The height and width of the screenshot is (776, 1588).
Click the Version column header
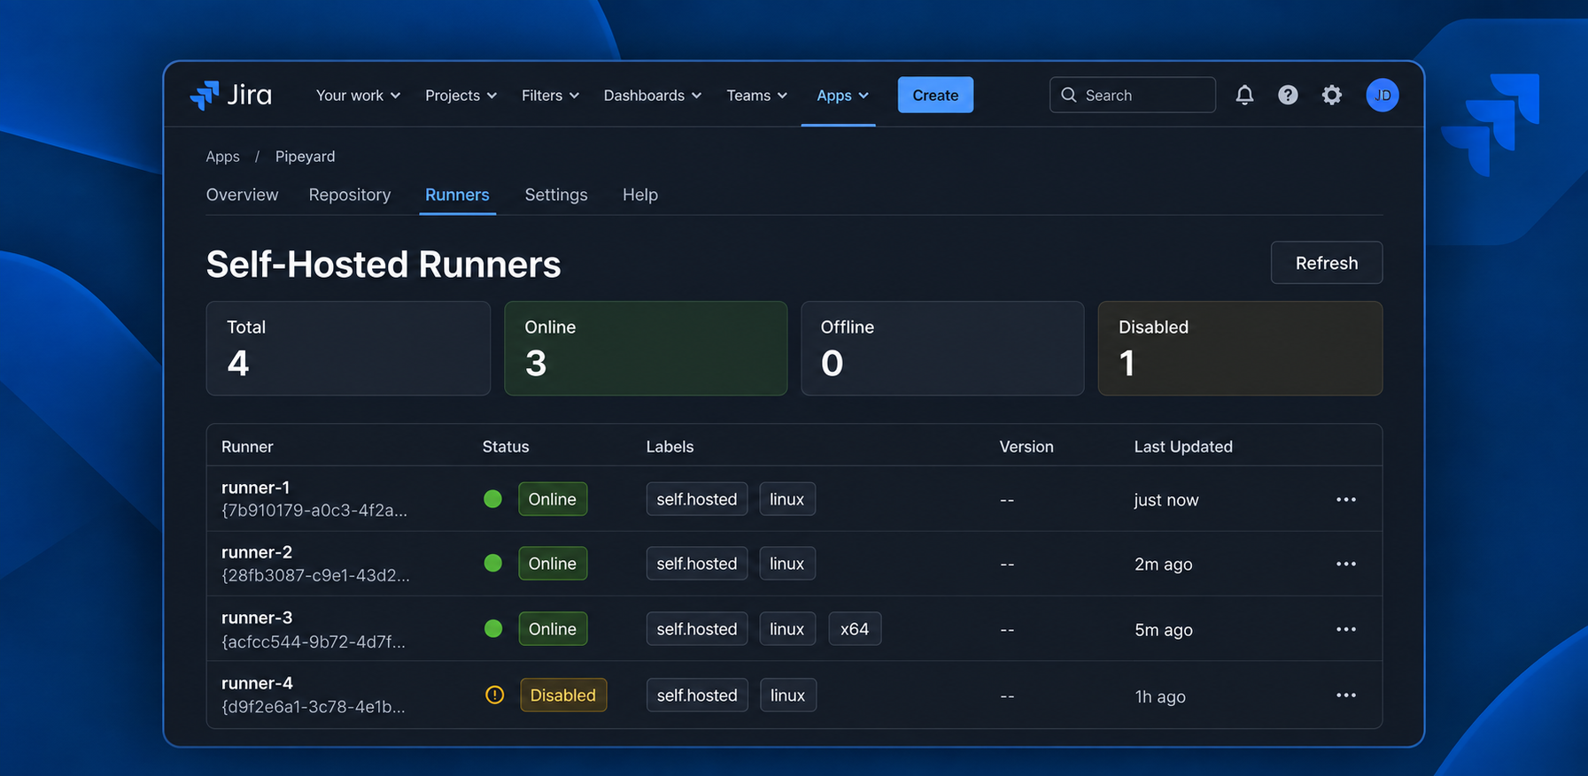click(x=1026, y=447)
